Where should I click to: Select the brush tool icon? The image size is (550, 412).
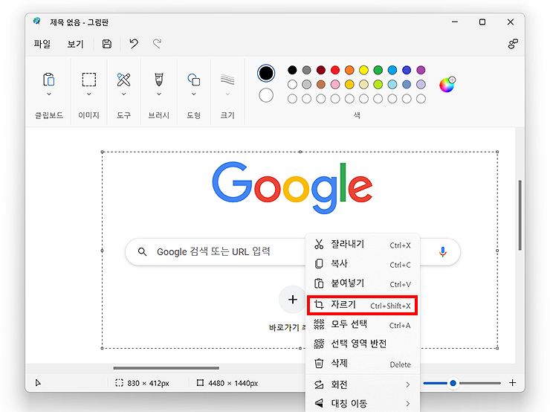(159, 80)
